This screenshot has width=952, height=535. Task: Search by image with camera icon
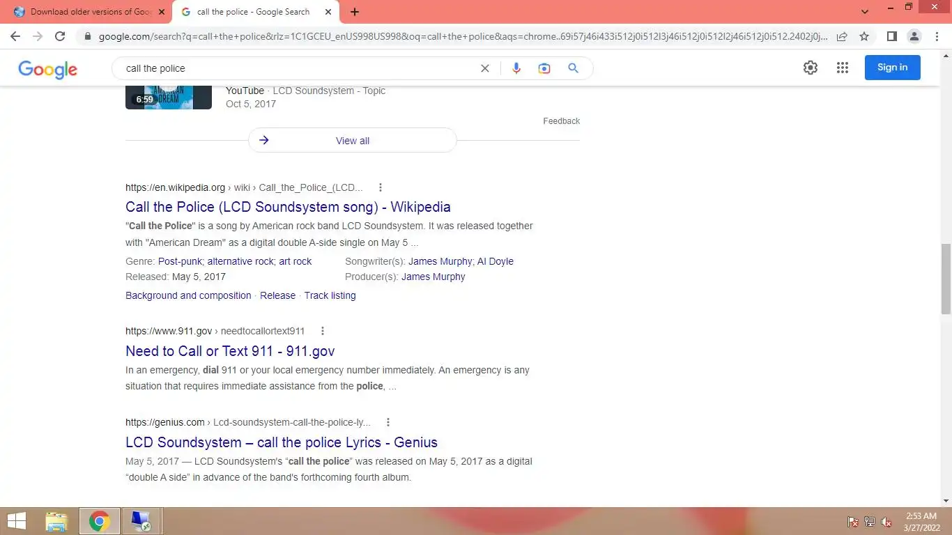[x=544, y=68]
